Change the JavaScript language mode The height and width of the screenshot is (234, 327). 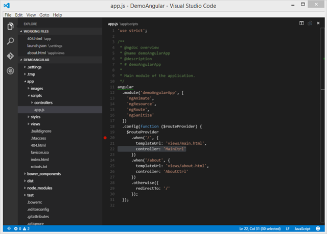click(x=302, y=228)
